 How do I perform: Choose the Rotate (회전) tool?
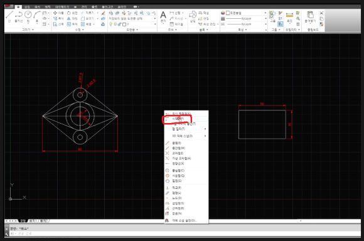(x=72, y=13)
